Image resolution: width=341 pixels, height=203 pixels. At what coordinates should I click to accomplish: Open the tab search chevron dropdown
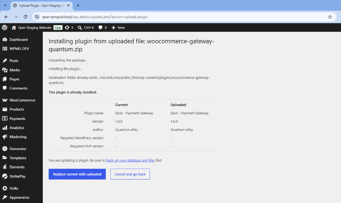coord(5,5)
